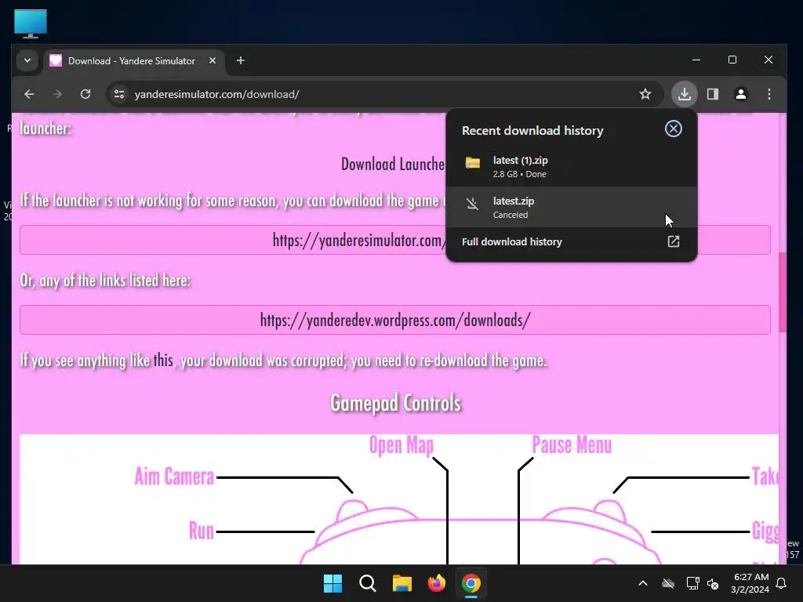Minimize the Chrome window
803x602 pixels.
(696, 60)
